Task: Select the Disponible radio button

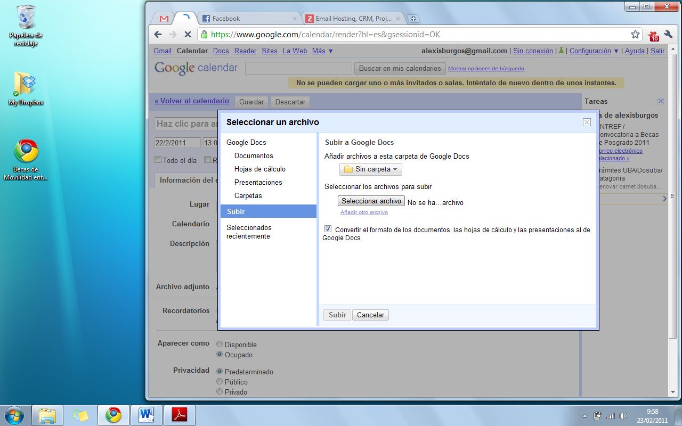Action: [x=220, y=345]
